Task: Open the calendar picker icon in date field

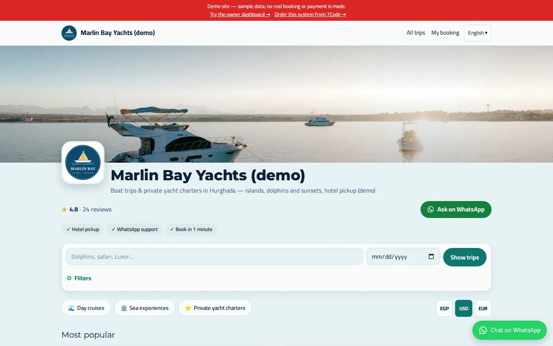Action: pos(431,256)
